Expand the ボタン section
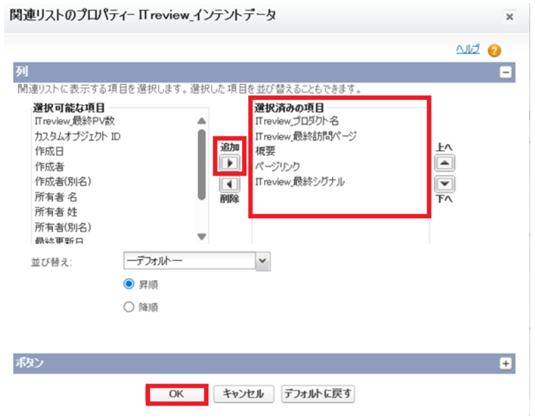This screenshot has width=535, height=420. (x=505, y=364)
